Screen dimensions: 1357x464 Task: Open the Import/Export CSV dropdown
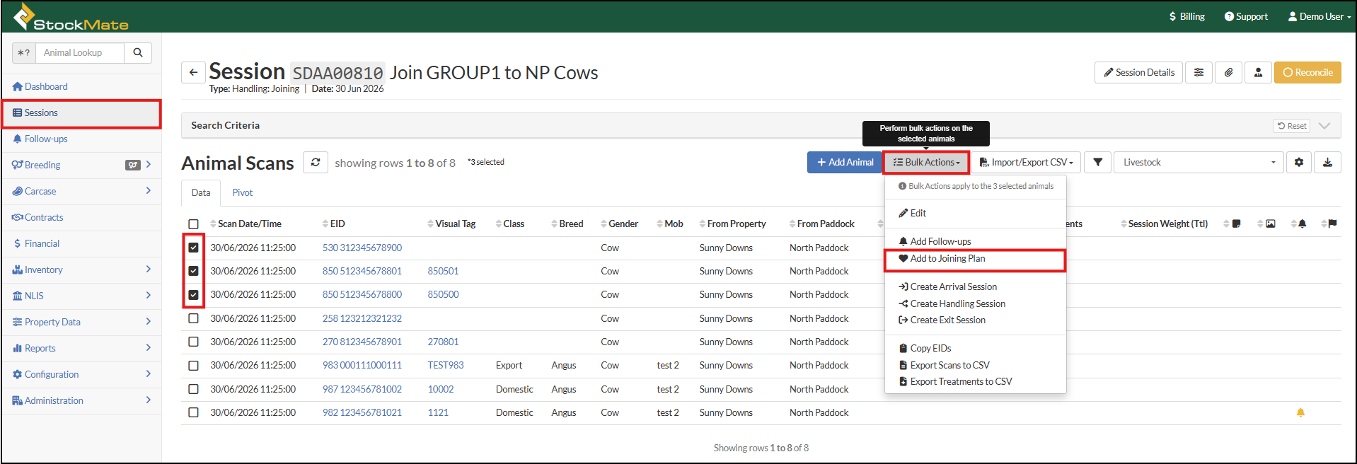[x=1026, y=162]
